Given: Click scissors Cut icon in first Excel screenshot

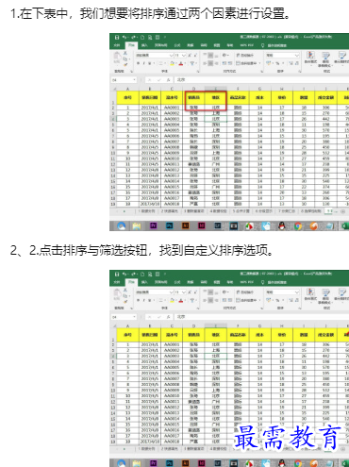Looking at the screenshot, I should (125, 53).
